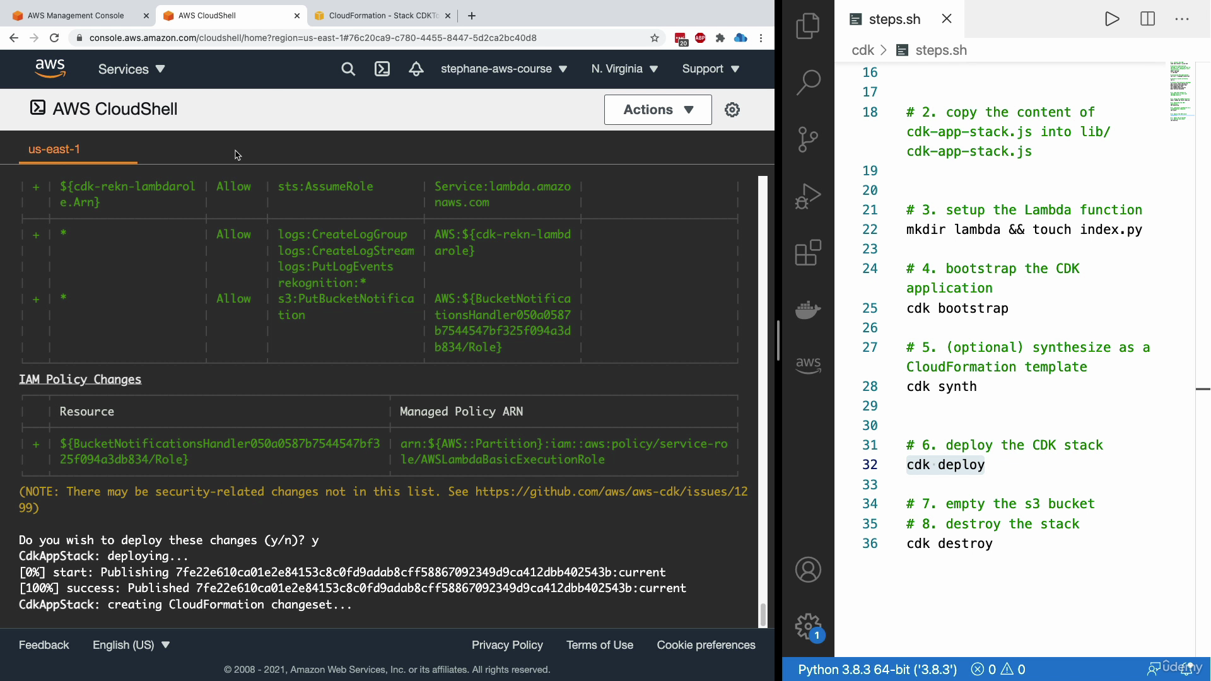
Task: Launch CloudShell from AWS nav bar
Action: point(382,69)
